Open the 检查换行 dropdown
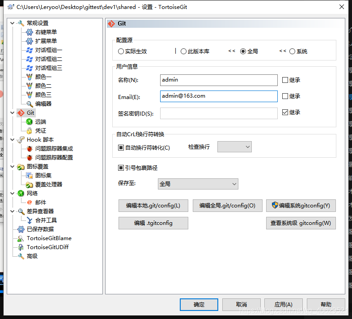 coord(234,147)
